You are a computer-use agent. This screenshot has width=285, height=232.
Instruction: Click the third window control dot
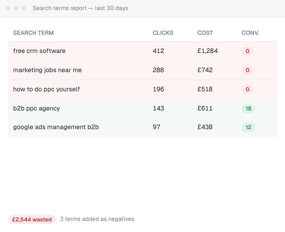tap(23, 8)
